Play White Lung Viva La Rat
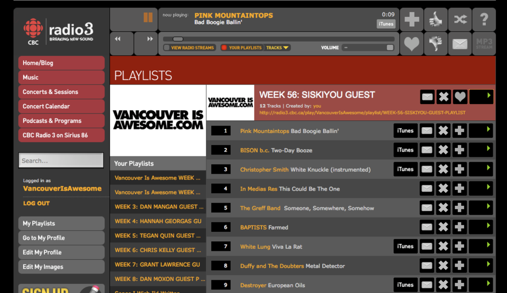 point(481,247)
